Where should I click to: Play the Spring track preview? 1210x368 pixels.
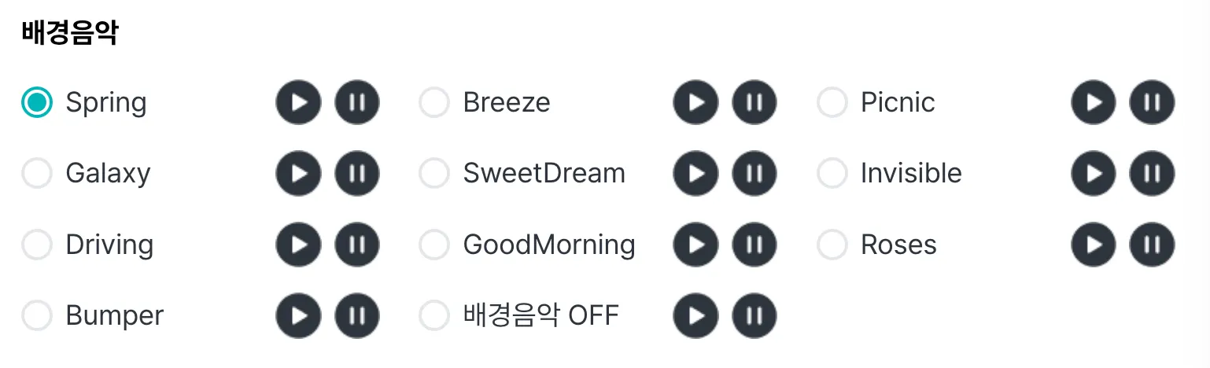(298, 102)
